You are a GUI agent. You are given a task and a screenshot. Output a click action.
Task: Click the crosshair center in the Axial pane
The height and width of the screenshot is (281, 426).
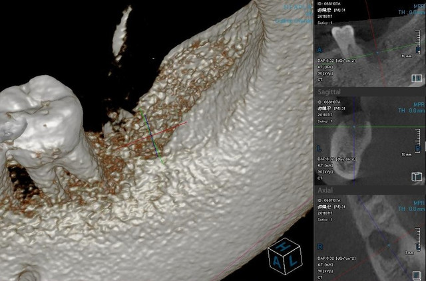click(x=389, y=246)
